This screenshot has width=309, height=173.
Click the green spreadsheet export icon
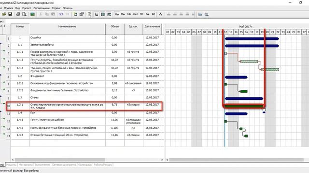[32, 14]
